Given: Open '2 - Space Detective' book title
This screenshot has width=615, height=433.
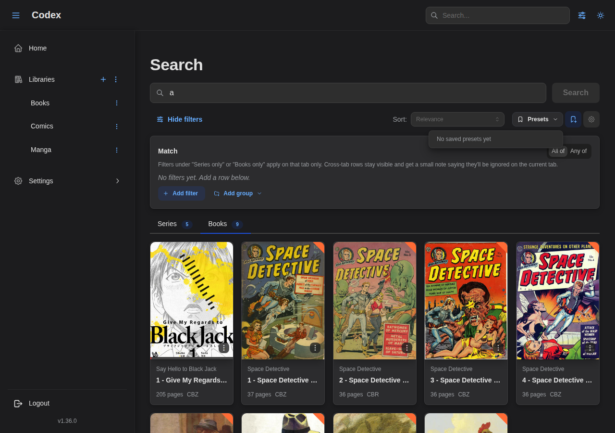Looking at the screenshot, I should pos(375,380).
